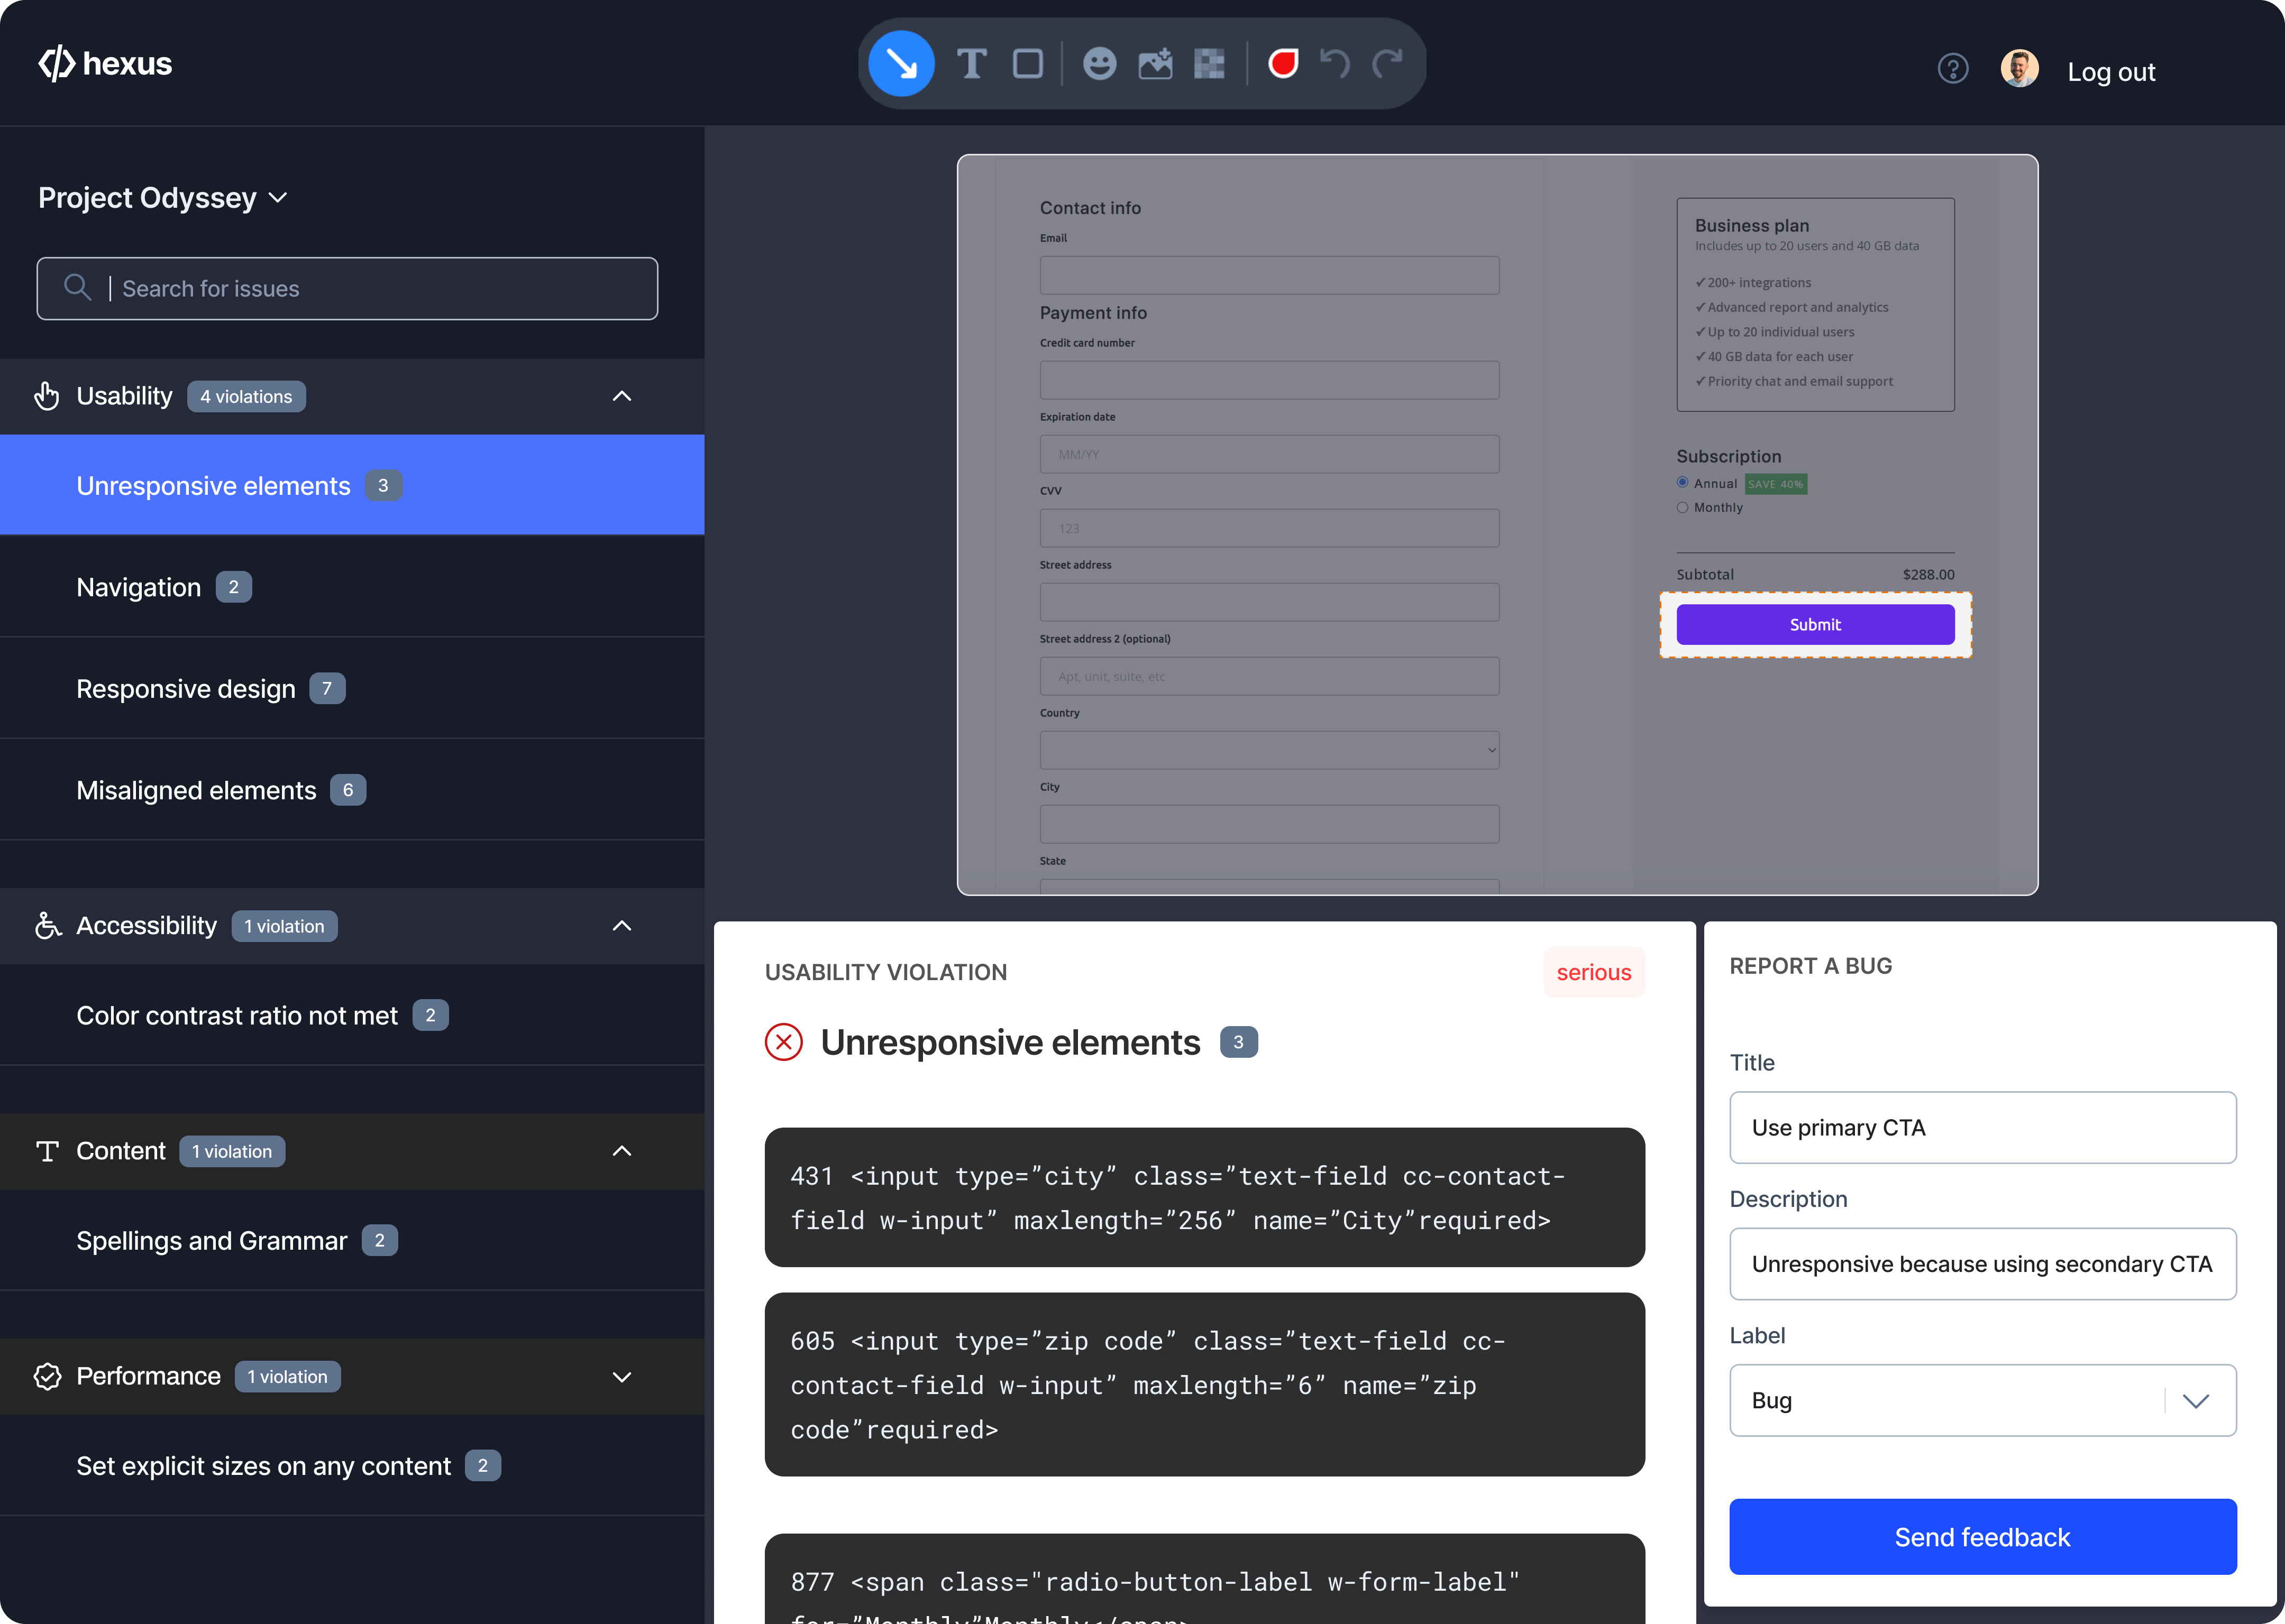Open Spellings and Grammar issues

coord(352,1240)
